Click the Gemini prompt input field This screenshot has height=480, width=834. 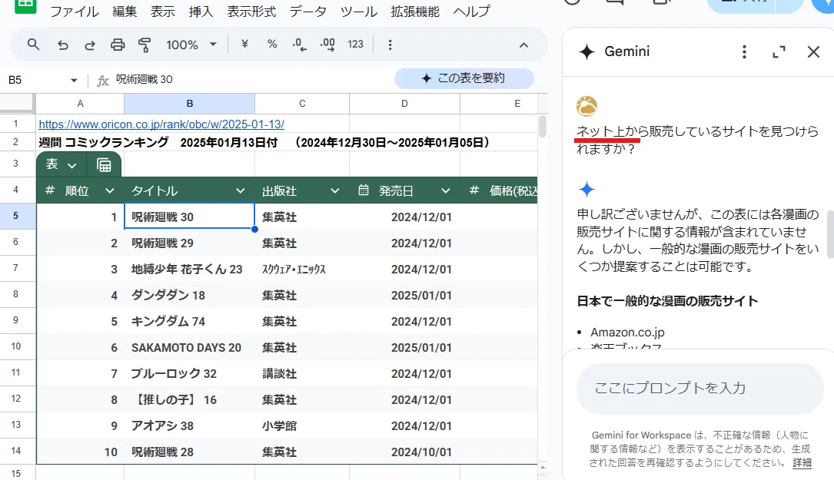pos(700,389)
